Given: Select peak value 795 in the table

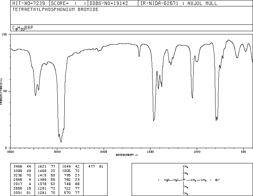Looking at the screenshot, I should [x=68, y=175].
